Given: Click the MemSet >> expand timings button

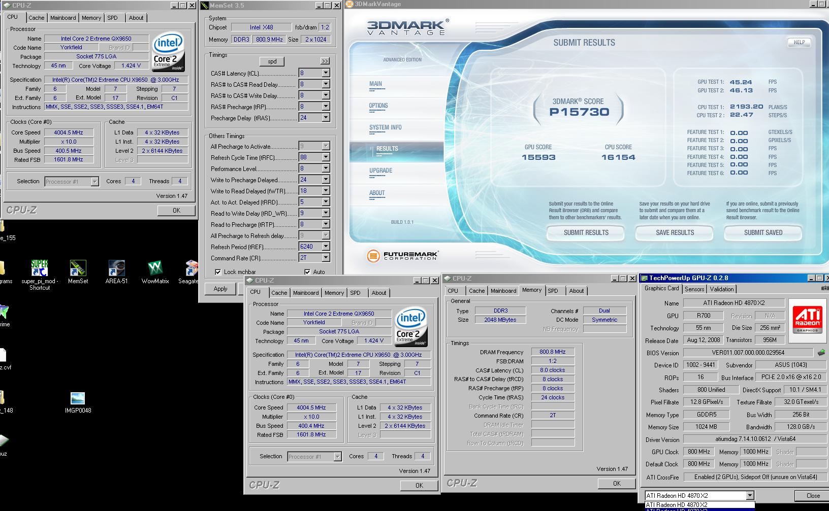Looking at the screenshot, I should (x=325, y=61).
